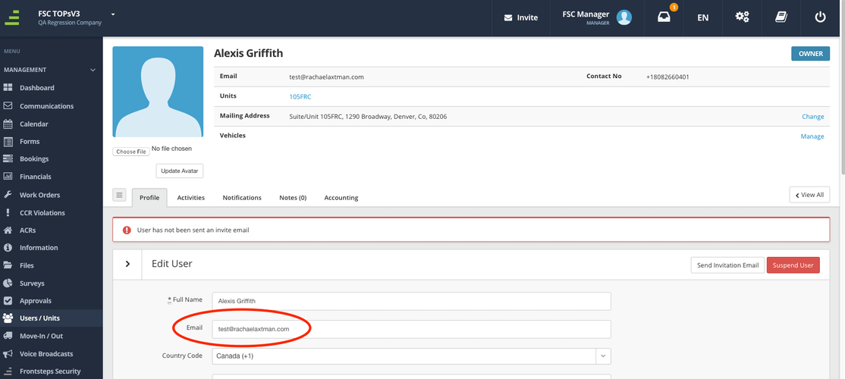845x379 pixels.
Task: Open the 105FRC unit link
Action: 300,97
